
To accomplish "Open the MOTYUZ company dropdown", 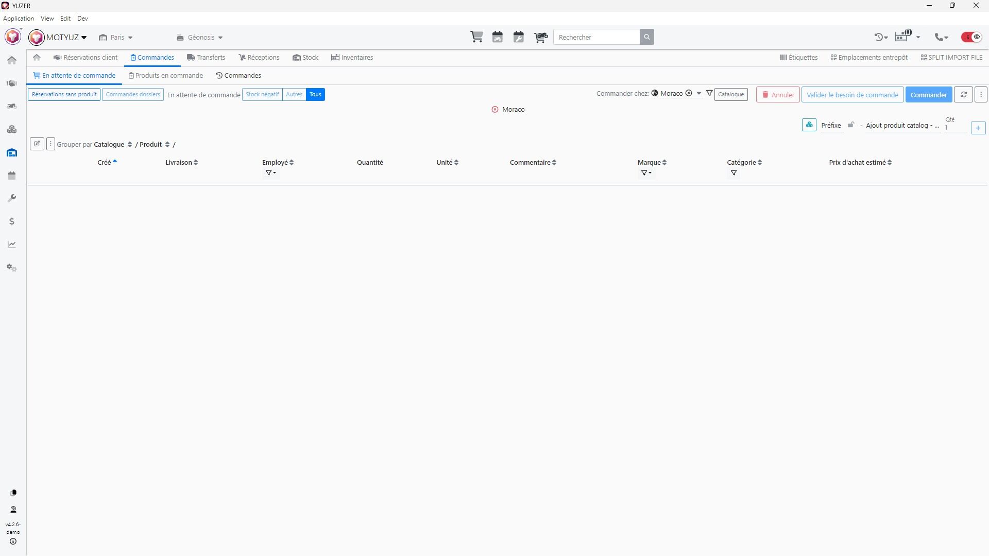I will [x=65, y=38].
